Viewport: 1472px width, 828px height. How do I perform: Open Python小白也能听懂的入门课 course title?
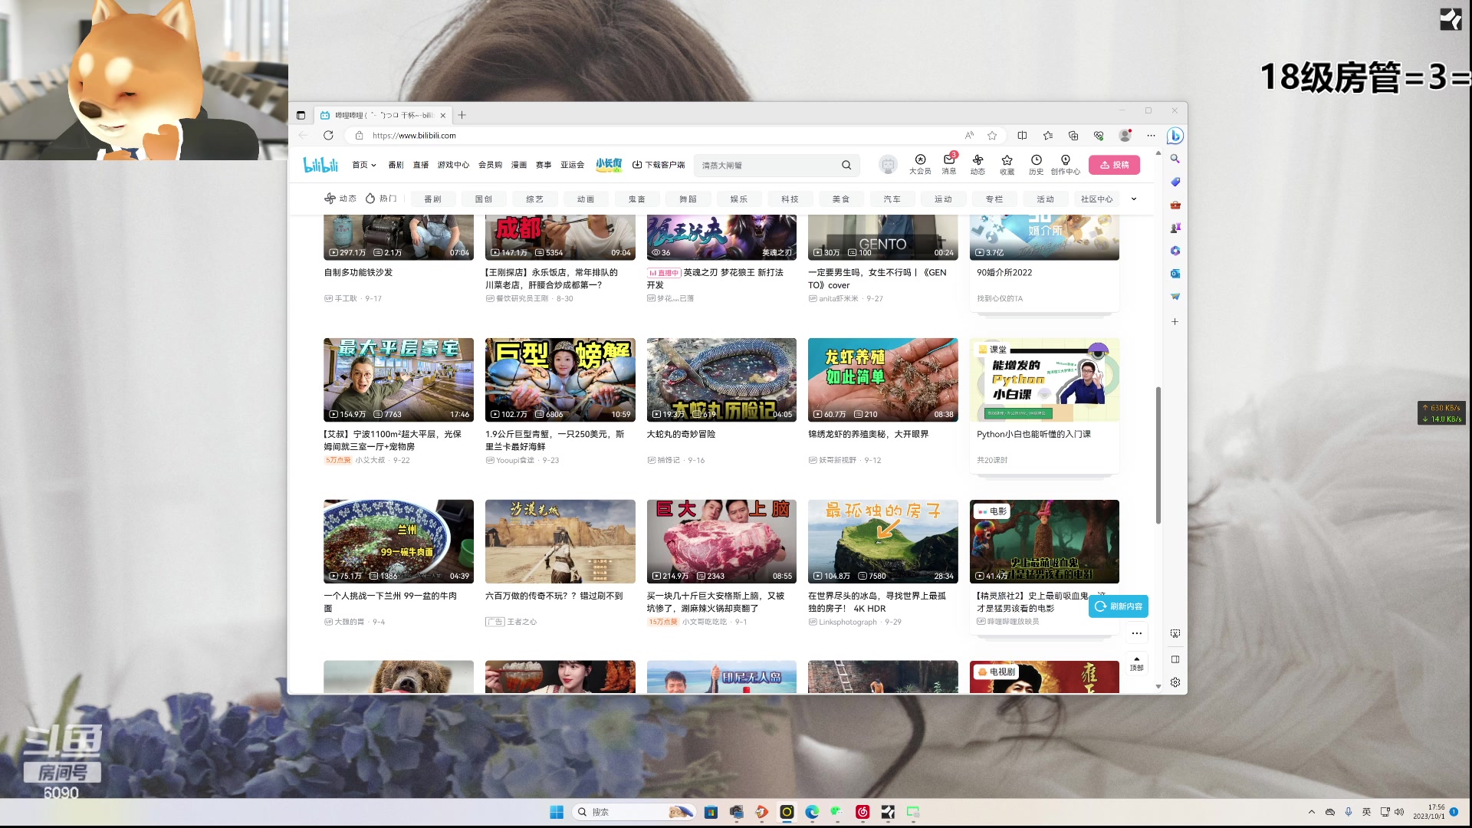[x=1033, y=434]
